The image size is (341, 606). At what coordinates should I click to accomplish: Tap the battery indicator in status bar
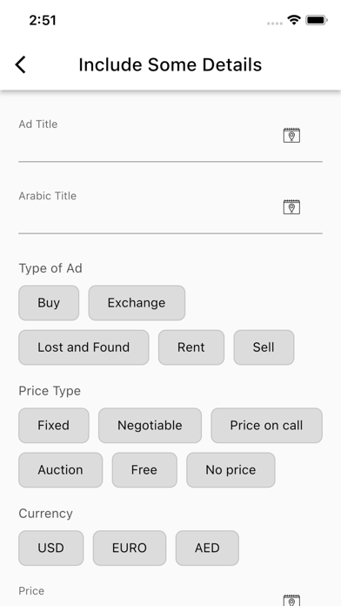pyautogui.click(x=317, y=20)
